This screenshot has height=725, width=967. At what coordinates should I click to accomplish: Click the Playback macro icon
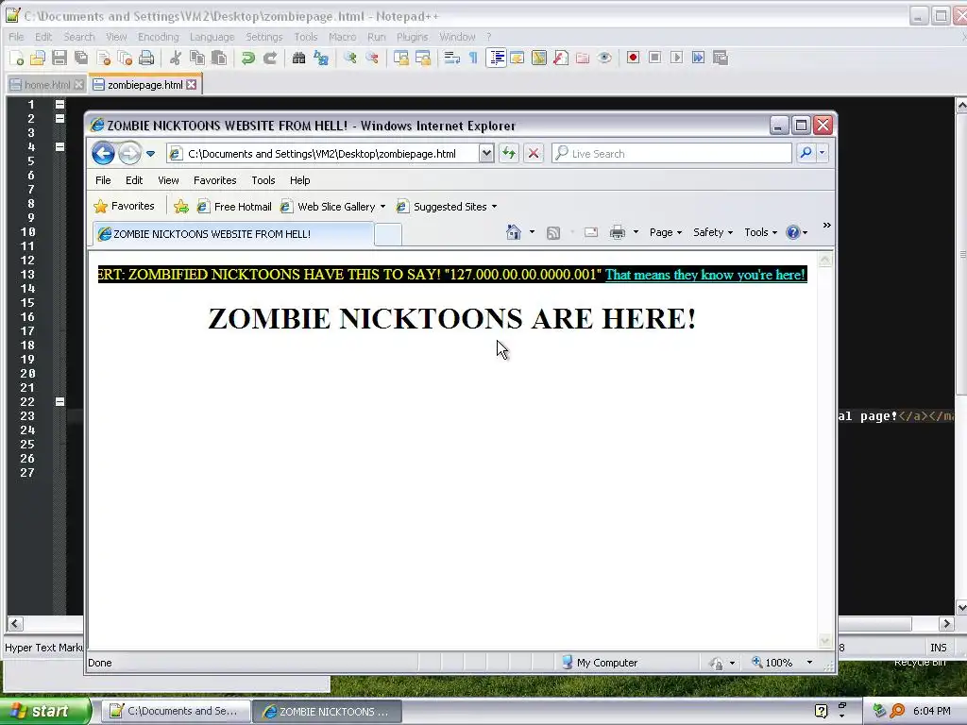click(676, 58)
